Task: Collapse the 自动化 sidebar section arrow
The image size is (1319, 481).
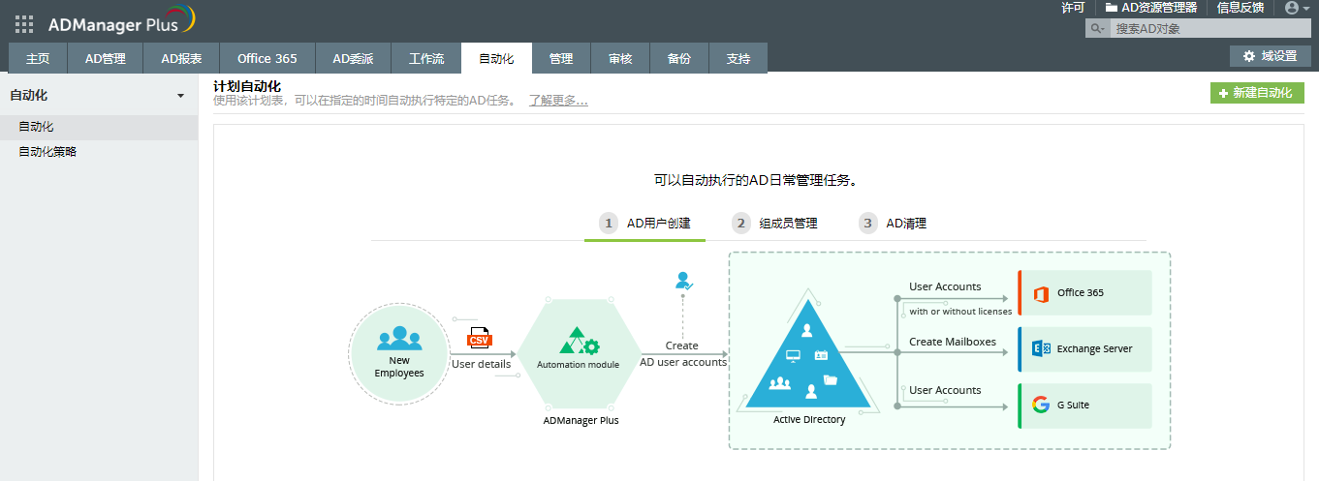Action: coord(180,96)
